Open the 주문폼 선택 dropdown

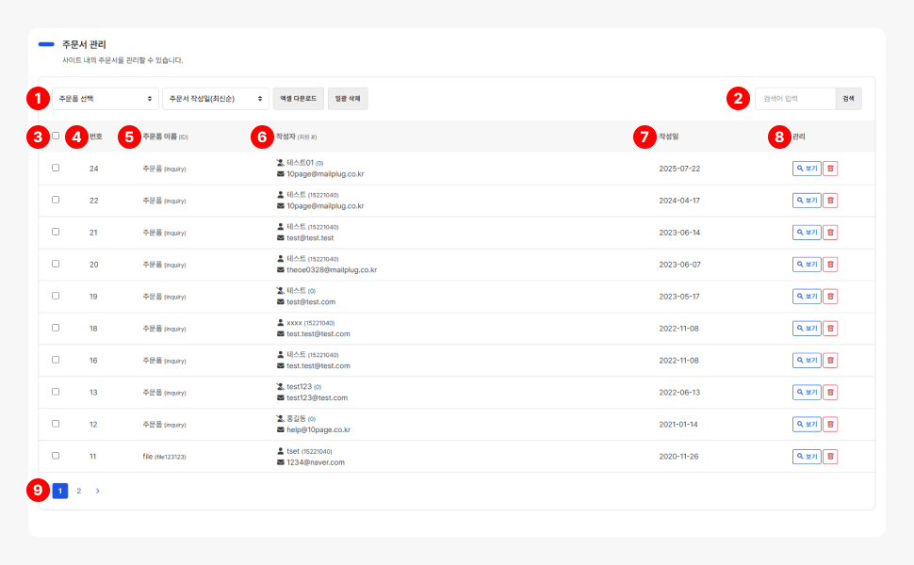pos(105,99)
